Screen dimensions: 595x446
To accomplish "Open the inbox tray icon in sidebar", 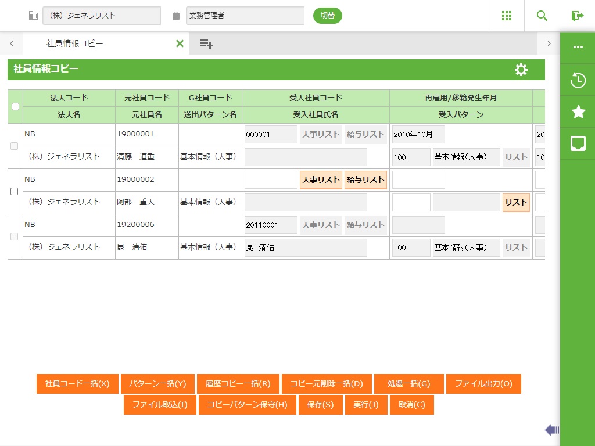I will pyautogui.click(x=578, y=144).
